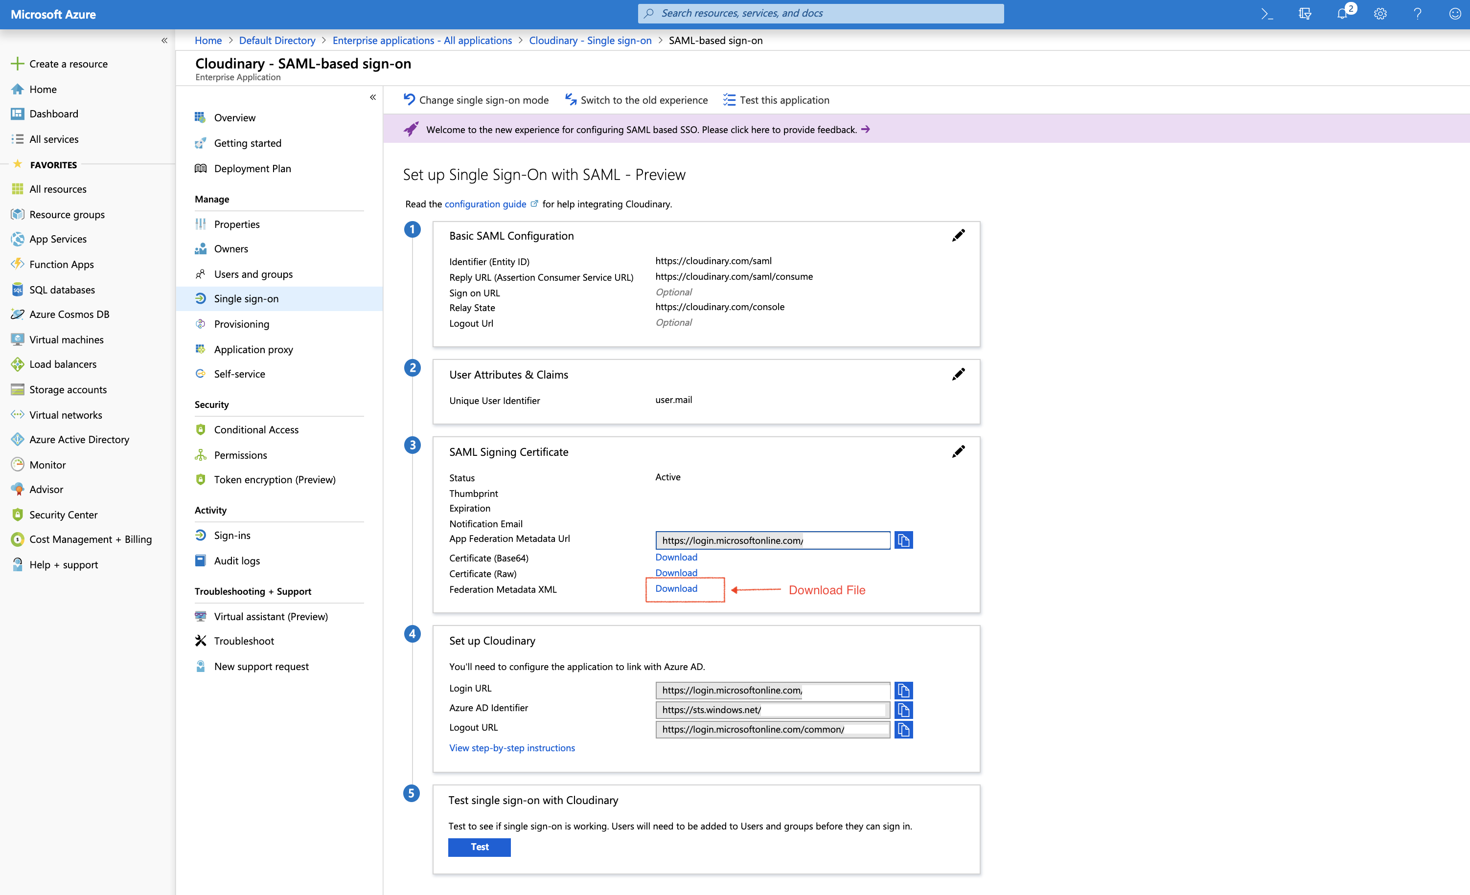The height and width of the screenshot is (895, 1470).
Task: Collapse the main Azure left sidebar
Action: click(x=164, y=41)
